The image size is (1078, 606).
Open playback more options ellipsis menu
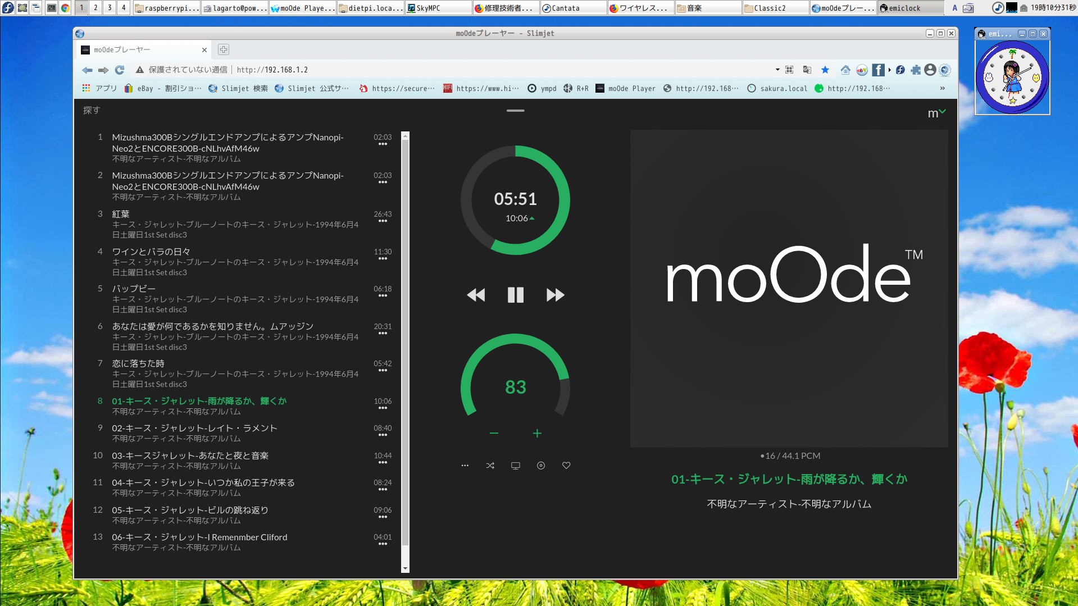click(465, 466)
